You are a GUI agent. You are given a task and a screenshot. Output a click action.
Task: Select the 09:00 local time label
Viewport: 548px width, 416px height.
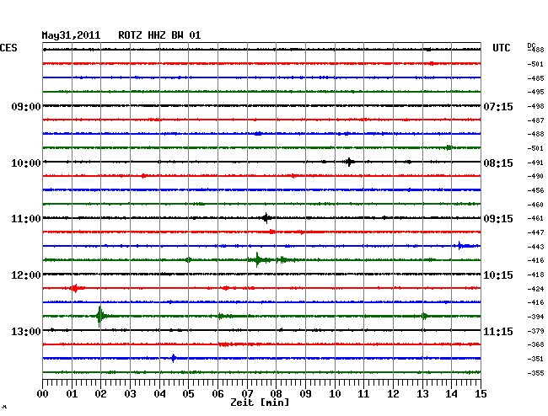pyautogui.click(x=26, y=106)
